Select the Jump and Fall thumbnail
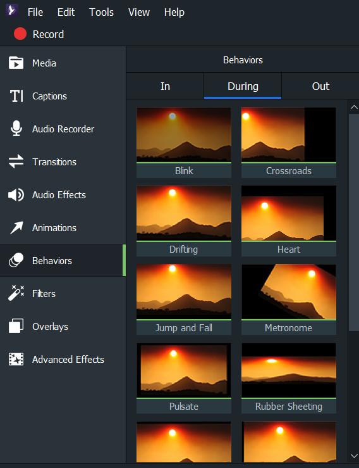The image size is (359, 468). click(x=184, y=291)
